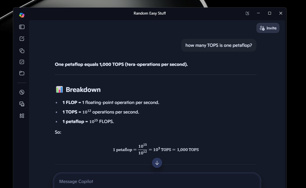306x188 pixels.
Task: Open the pages copy icon in sidebar
Action: tap(22, 51)
